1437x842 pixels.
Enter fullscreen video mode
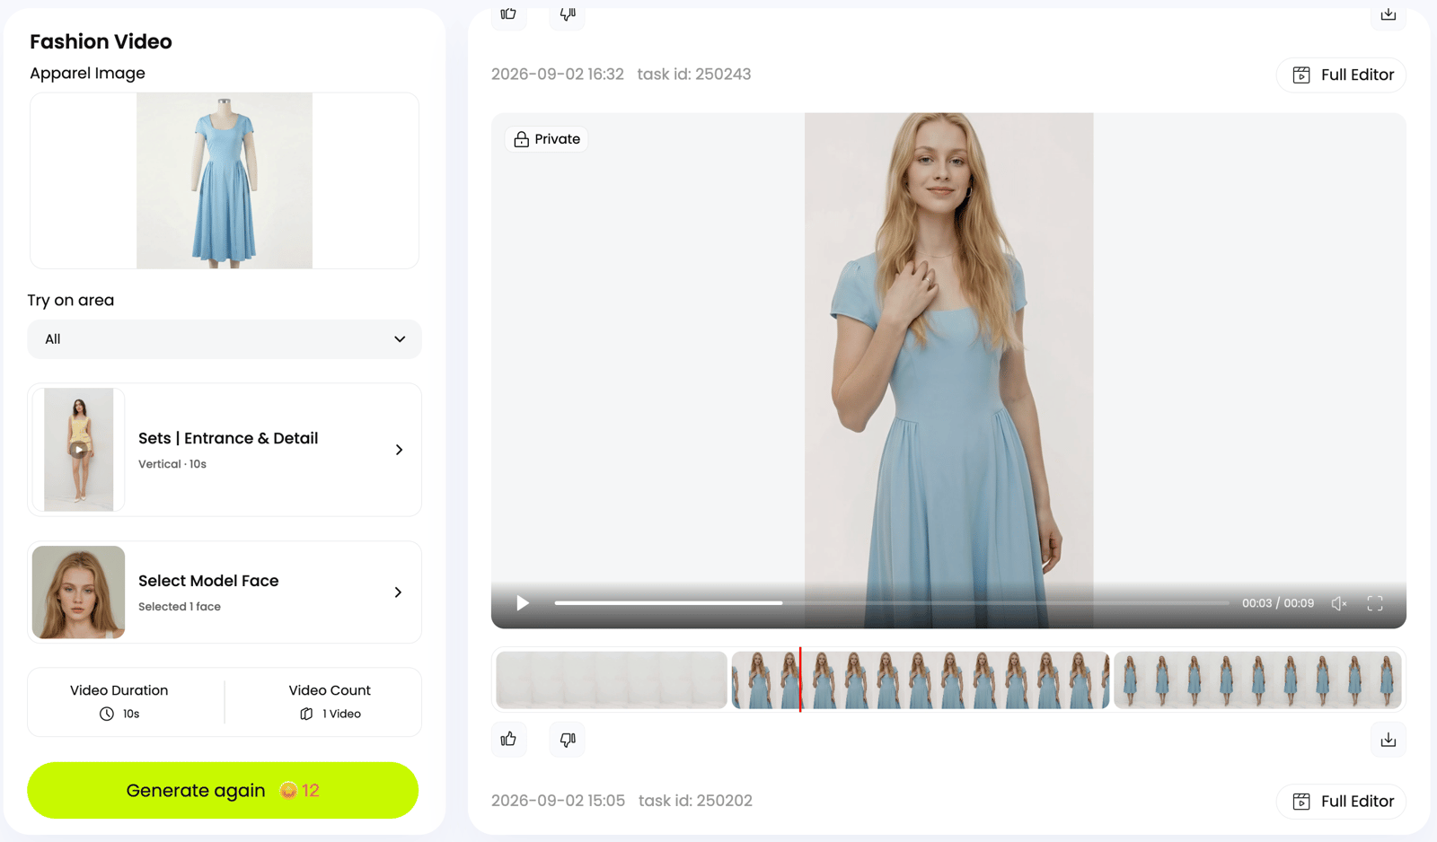point(1375,603)
